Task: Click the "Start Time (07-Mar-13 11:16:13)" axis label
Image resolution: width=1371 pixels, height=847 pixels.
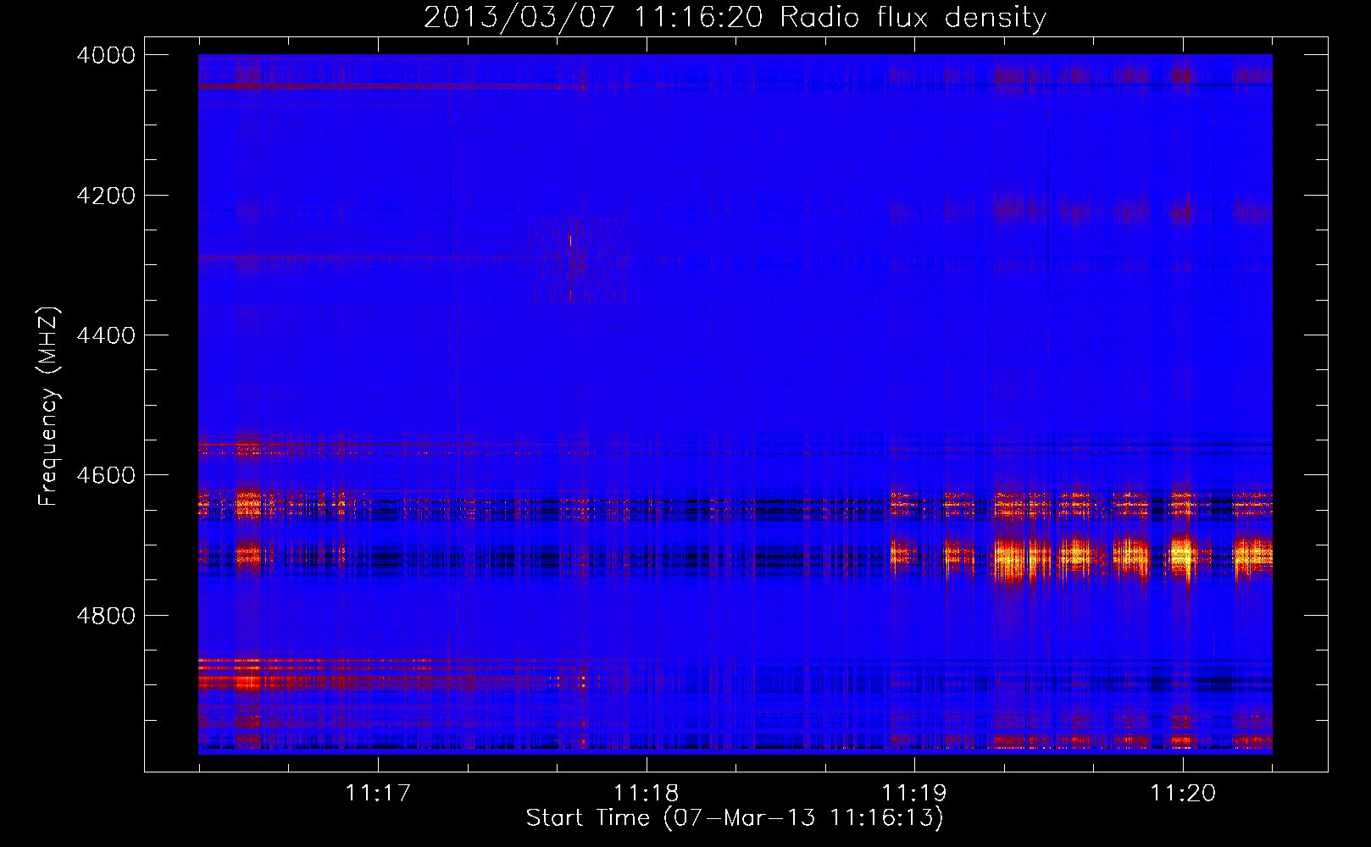Action: 735,818
